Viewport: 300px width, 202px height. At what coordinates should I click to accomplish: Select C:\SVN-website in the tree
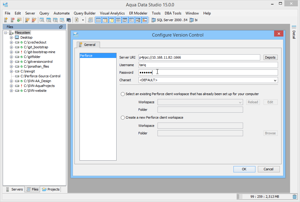(35, 91)
